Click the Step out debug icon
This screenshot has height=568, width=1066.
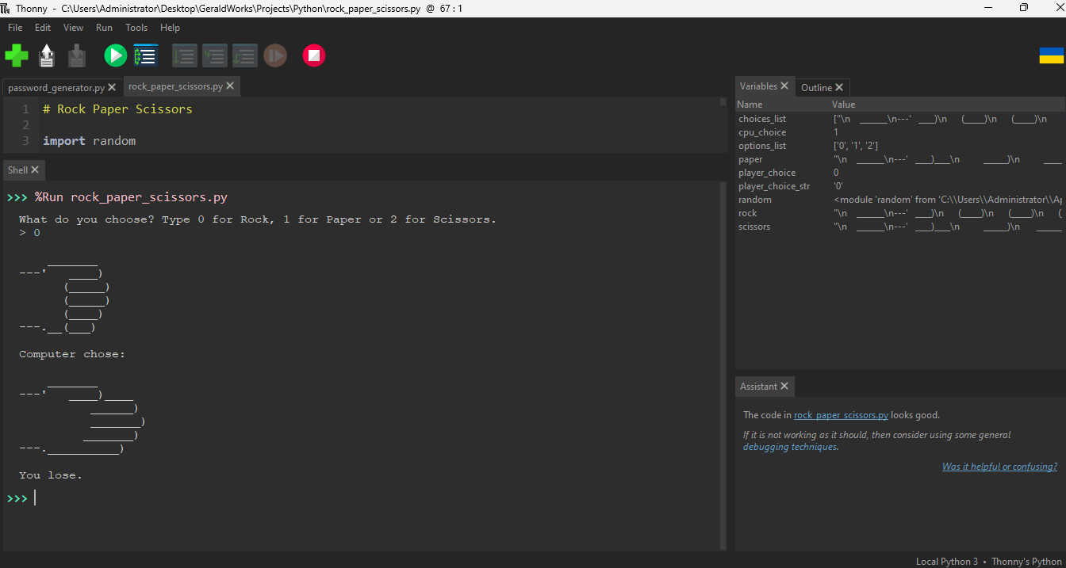coord(244,55)
